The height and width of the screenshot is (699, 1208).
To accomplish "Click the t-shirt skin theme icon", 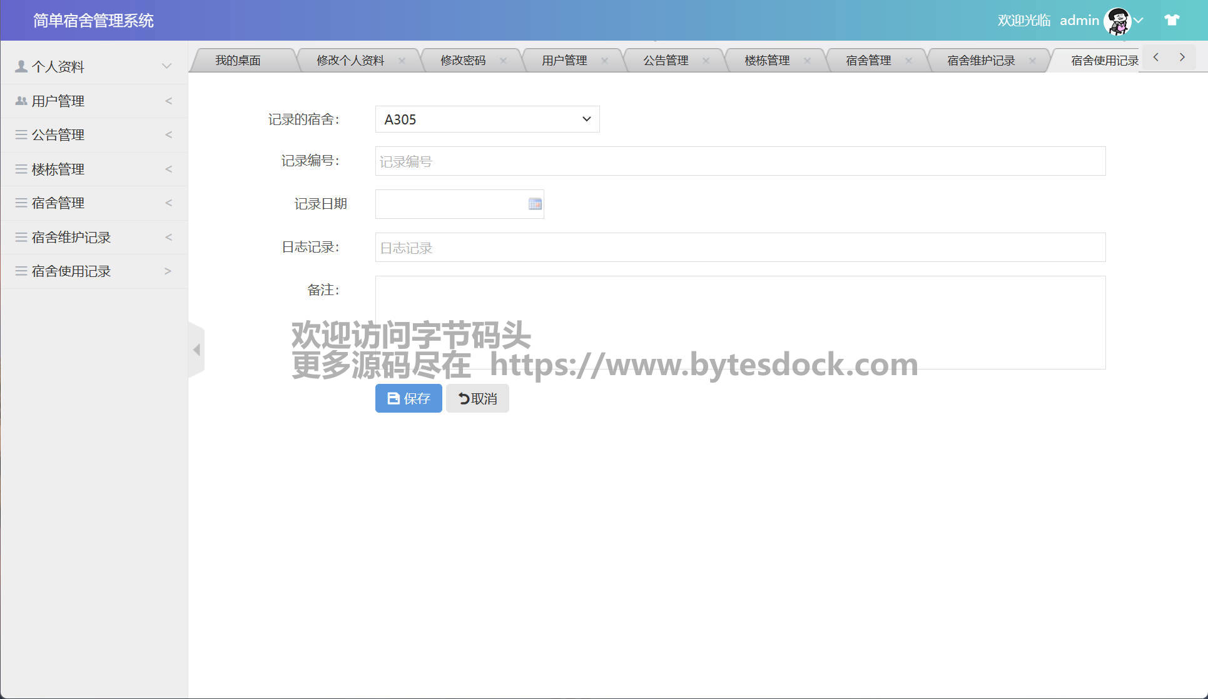I will (x=1172, y=20).
